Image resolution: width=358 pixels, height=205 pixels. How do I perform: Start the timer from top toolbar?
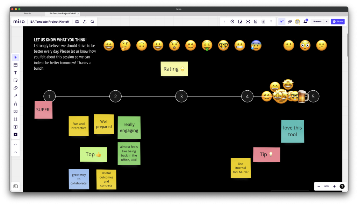click(232, 22)
